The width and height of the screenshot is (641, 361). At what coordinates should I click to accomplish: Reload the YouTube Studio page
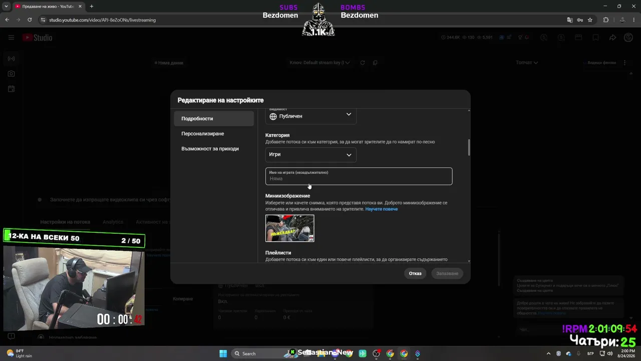pyautogui.click(x=30, y=20)
